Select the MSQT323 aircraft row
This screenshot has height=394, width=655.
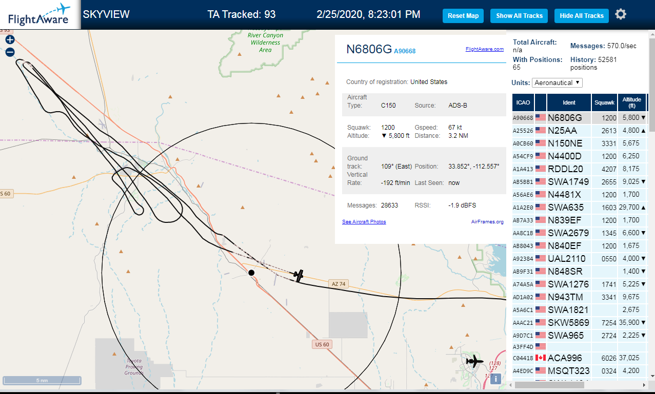pos(580,370)
